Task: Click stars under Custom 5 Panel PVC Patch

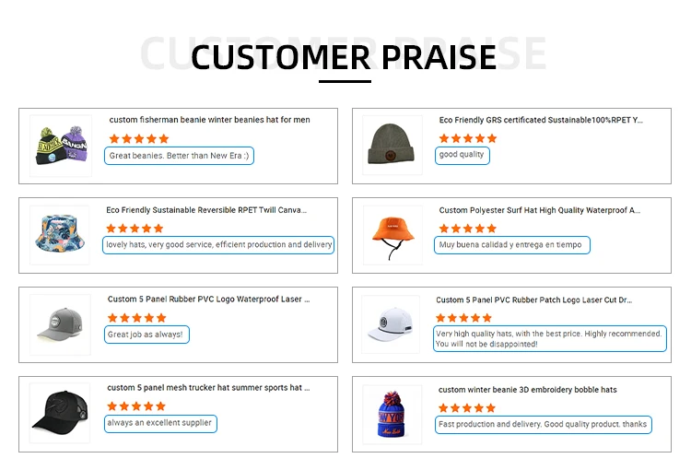Action: point(465,317)
